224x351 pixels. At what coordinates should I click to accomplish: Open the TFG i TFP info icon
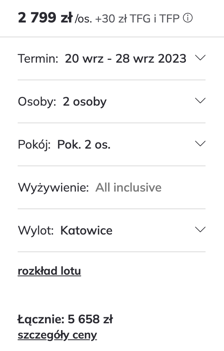pyautogui.click(x=187, y=18)
